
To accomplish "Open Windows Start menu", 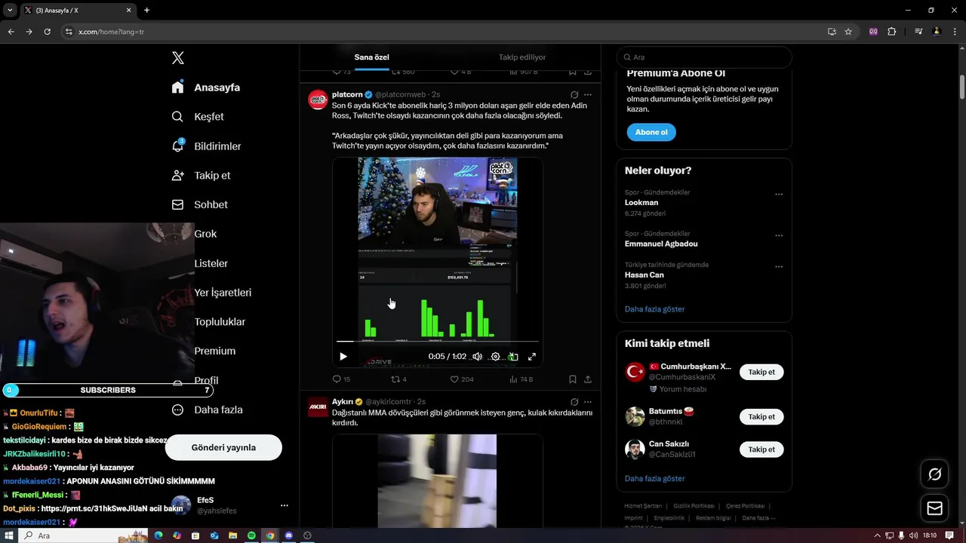I will click(9, 535).
